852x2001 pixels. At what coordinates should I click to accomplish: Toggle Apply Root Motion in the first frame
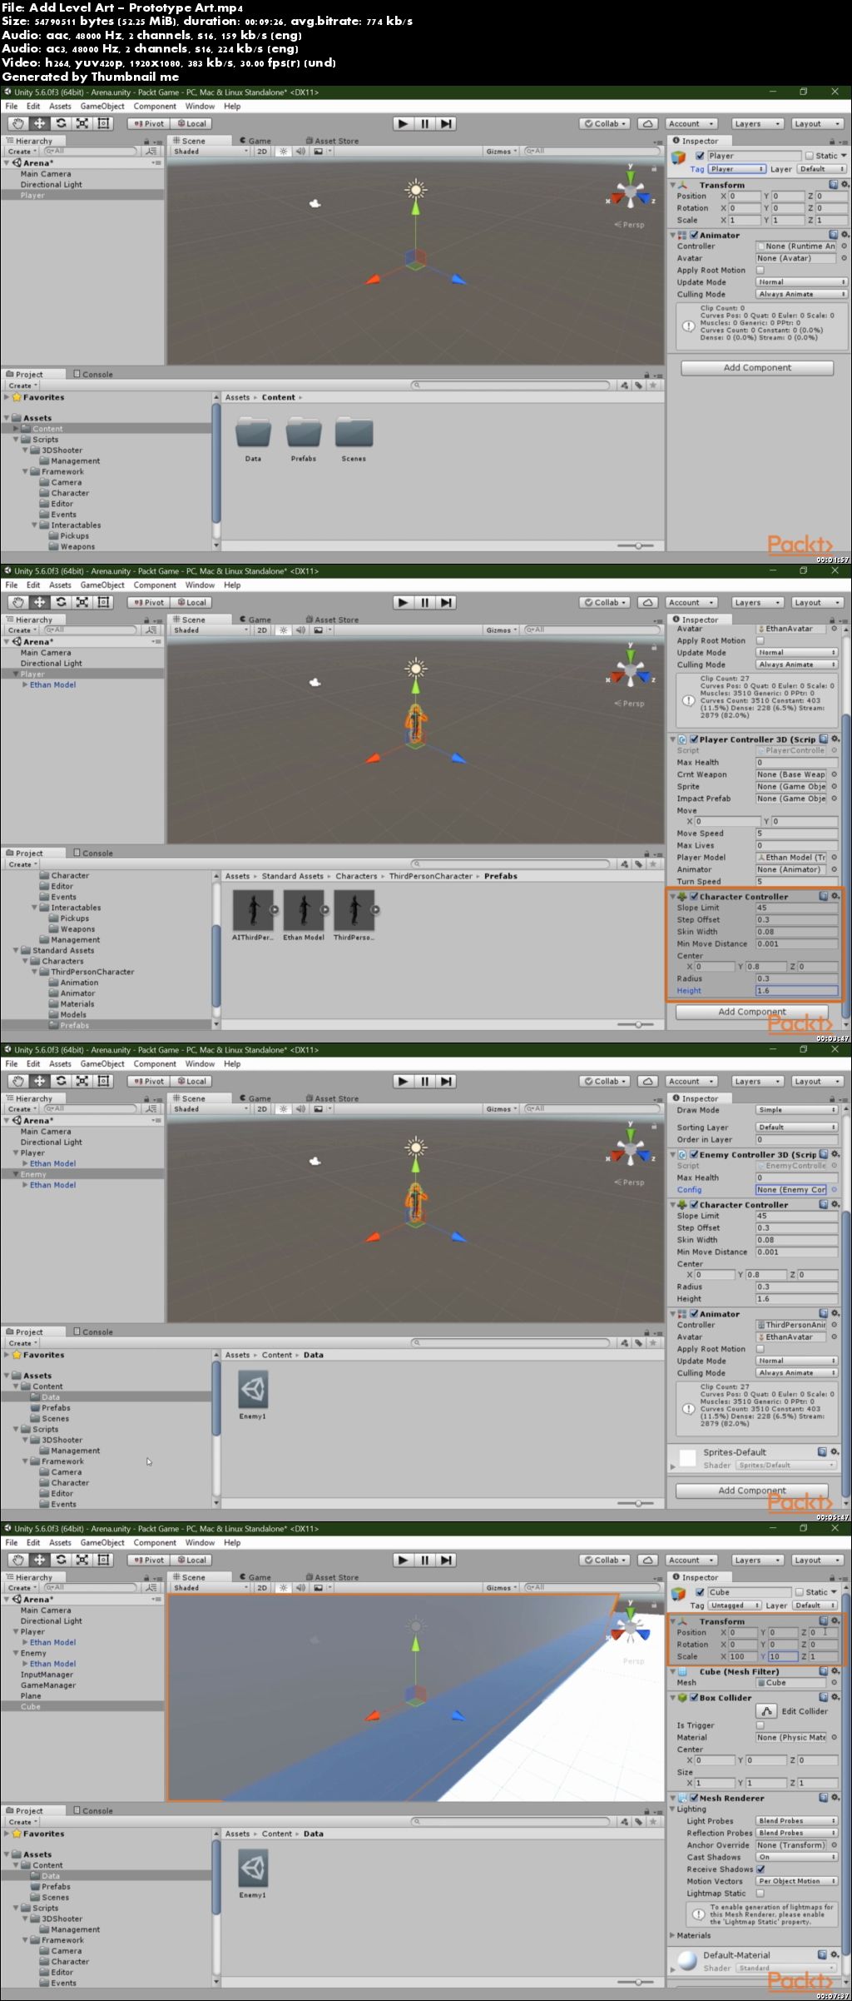760,270
